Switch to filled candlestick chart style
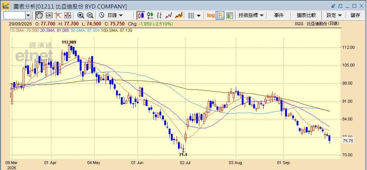Viewport: 367px width, 170px height. tap(140, 16)
